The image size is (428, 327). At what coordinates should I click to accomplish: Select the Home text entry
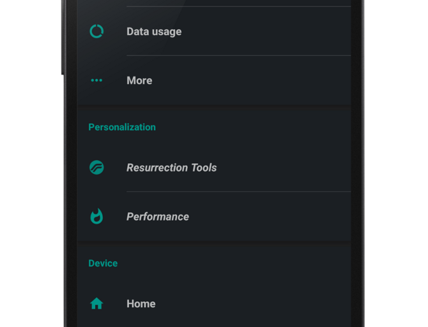[141, 304]
